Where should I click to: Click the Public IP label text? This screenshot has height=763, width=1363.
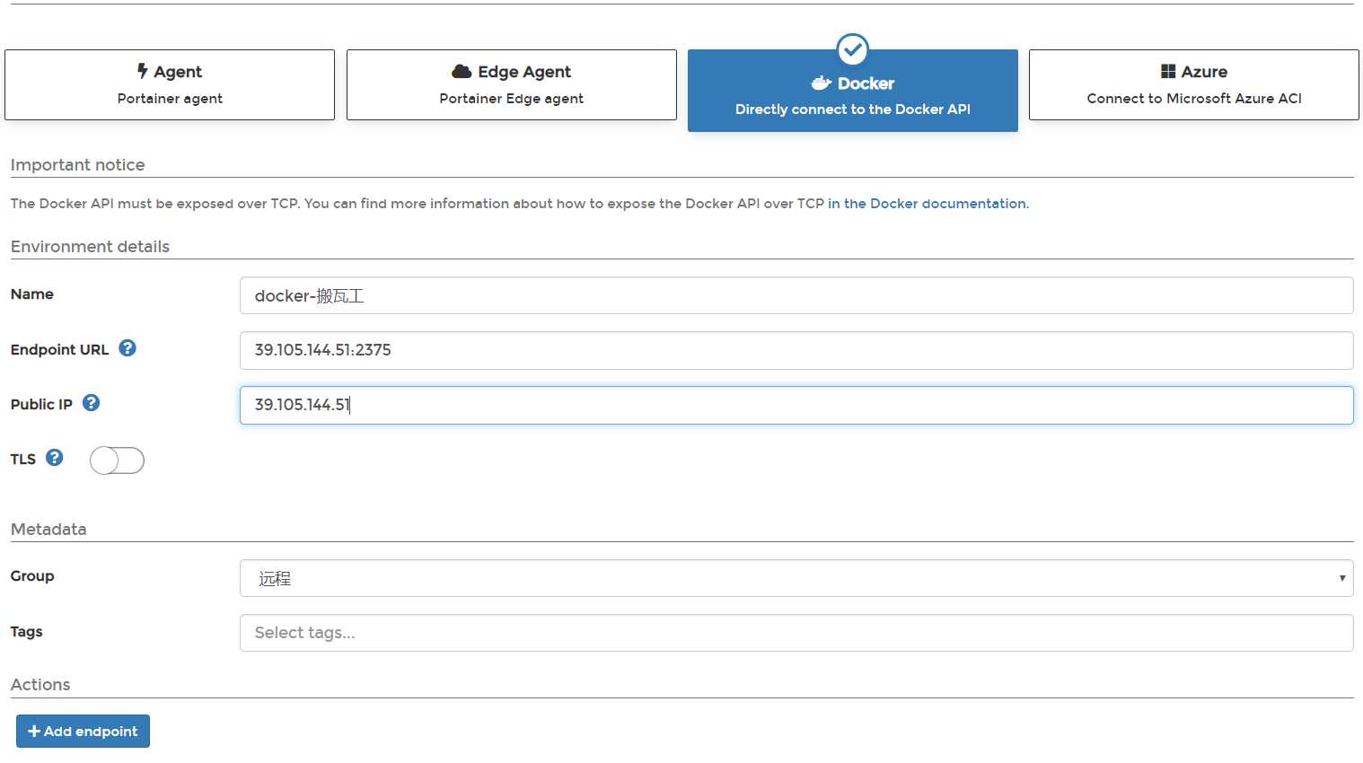click(41, 404)
